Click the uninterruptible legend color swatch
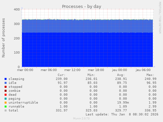The image size is (163, 122). pos(6,103)
